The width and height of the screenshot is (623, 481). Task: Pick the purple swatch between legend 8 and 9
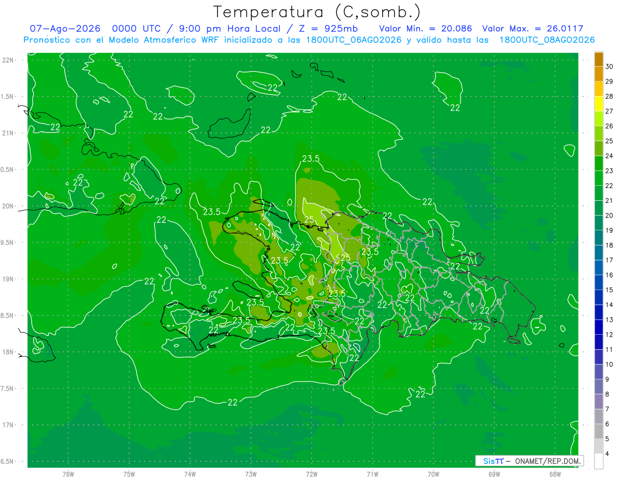click(599, 387)
